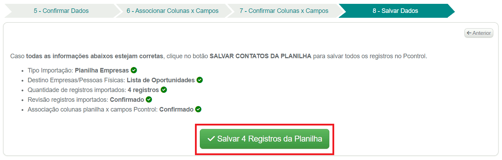Click Salvar 4 Registros da Planilha button
Viewport: 502px width, 160px height.
coord(265,139)
